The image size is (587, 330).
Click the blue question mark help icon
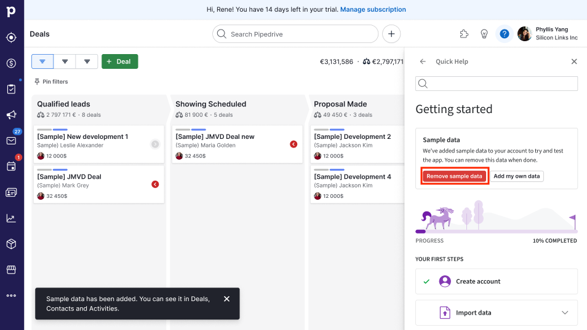tap(505, 34)
